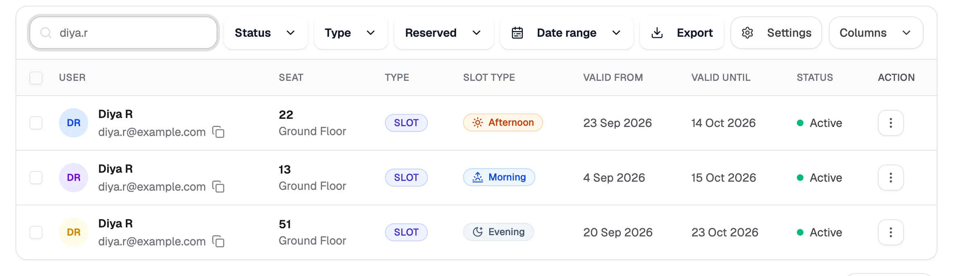Viewport: 953px width, 276px height.
Task: Click the Active status in the seat 13 row
Action: tap(819, 178)
